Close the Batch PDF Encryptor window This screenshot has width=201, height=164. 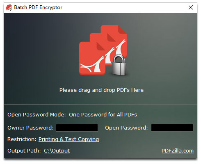coord(191,7)
